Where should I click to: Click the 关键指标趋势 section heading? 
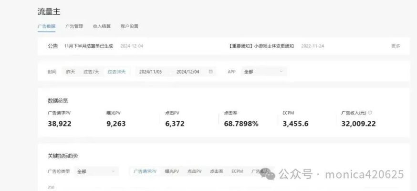click(x=63, y=156)
